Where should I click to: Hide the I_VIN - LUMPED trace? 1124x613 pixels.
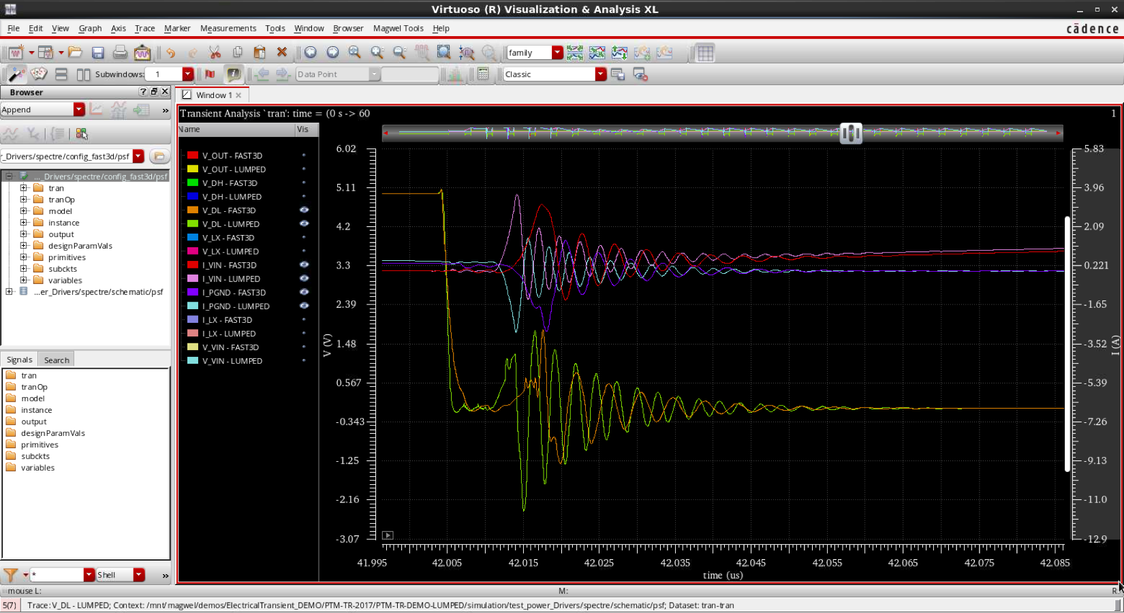304,278
